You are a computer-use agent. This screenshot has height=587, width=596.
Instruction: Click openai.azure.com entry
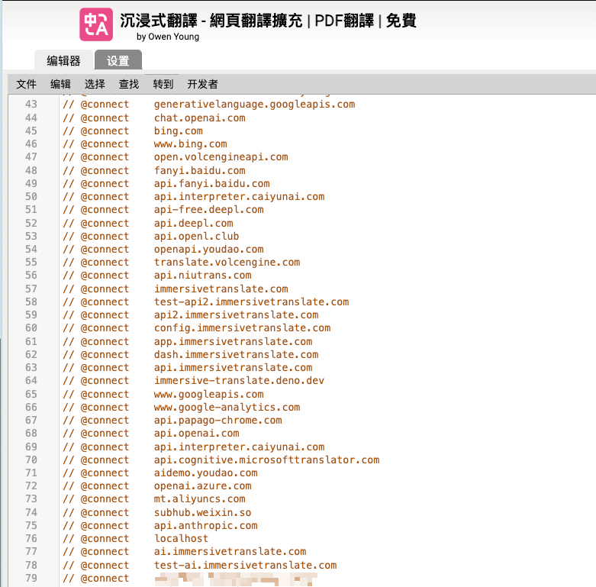tap(202, 485)
